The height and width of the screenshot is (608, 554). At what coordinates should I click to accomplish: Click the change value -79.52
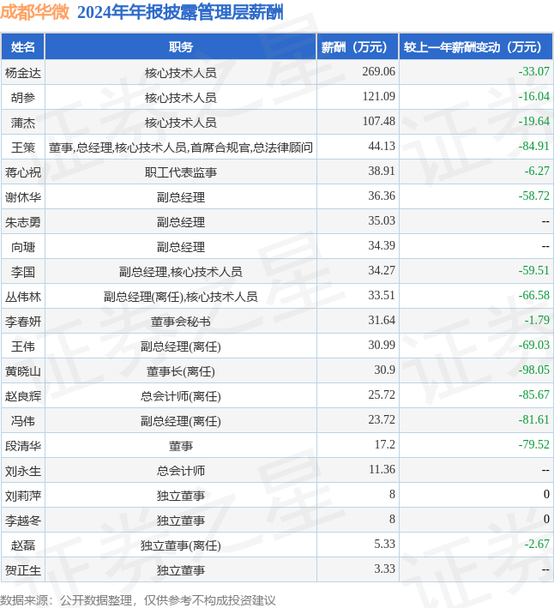(533, 444)
